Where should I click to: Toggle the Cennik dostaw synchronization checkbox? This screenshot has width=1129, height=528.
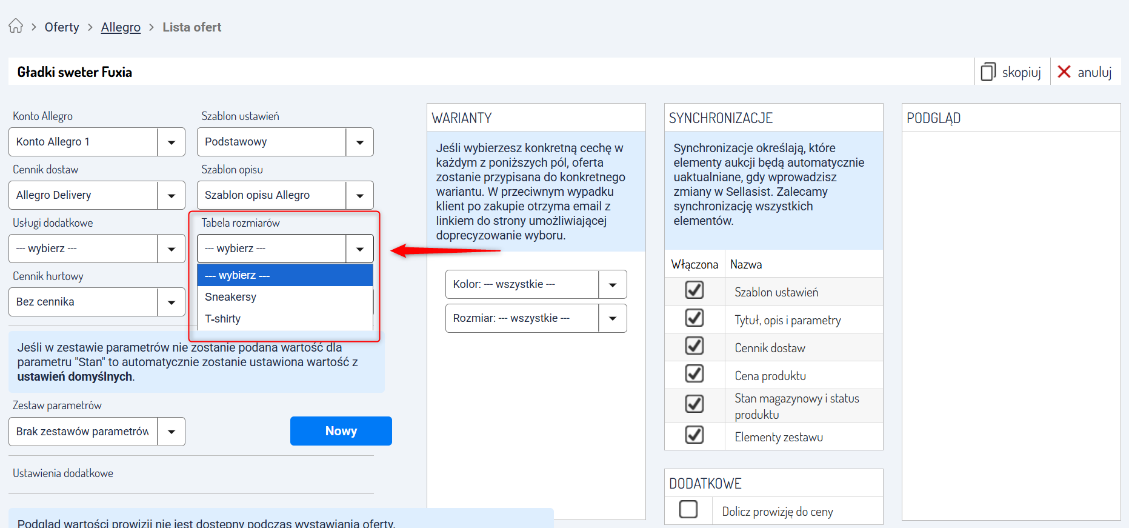694,346
